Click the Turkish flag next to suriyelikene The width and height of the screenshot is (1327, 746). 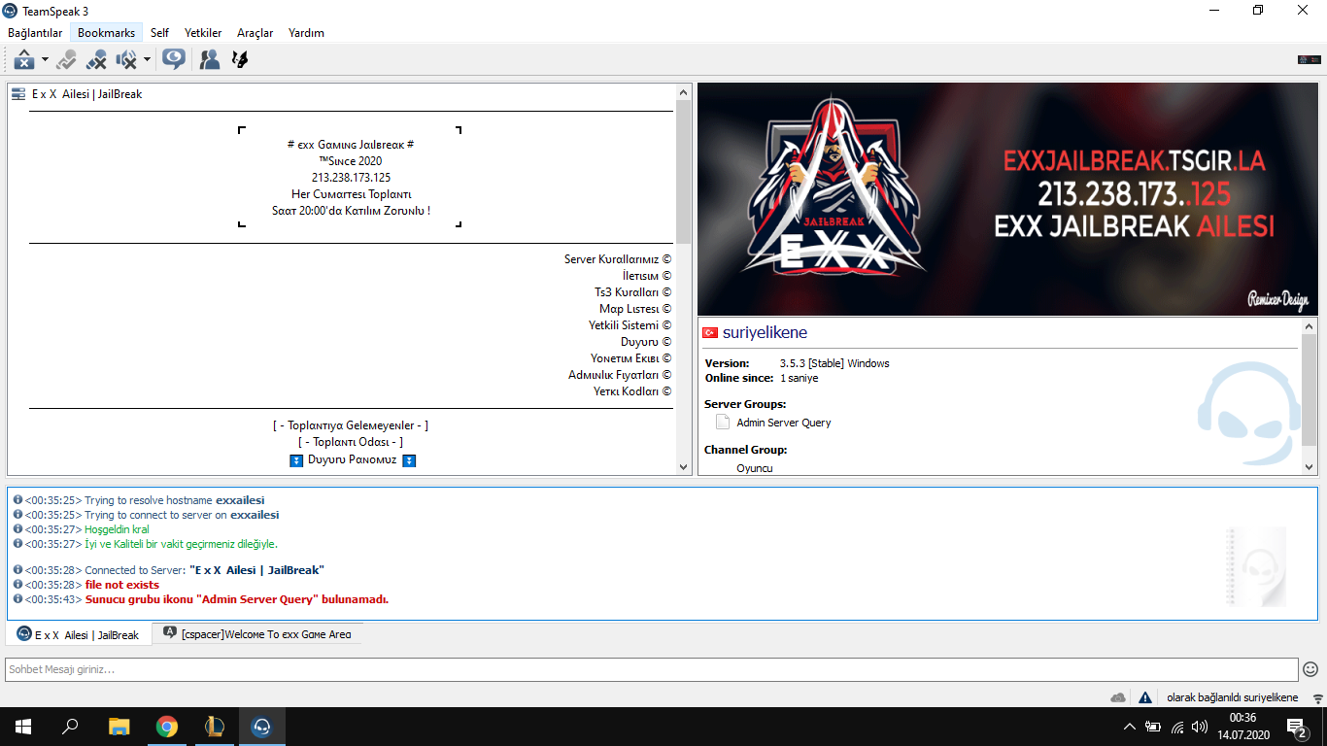(x=710, y=333)
